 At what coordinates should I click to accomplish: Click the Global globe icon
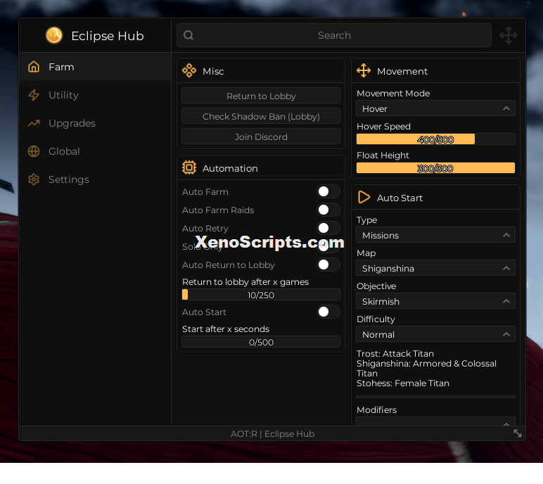click(x=34, y=151)
